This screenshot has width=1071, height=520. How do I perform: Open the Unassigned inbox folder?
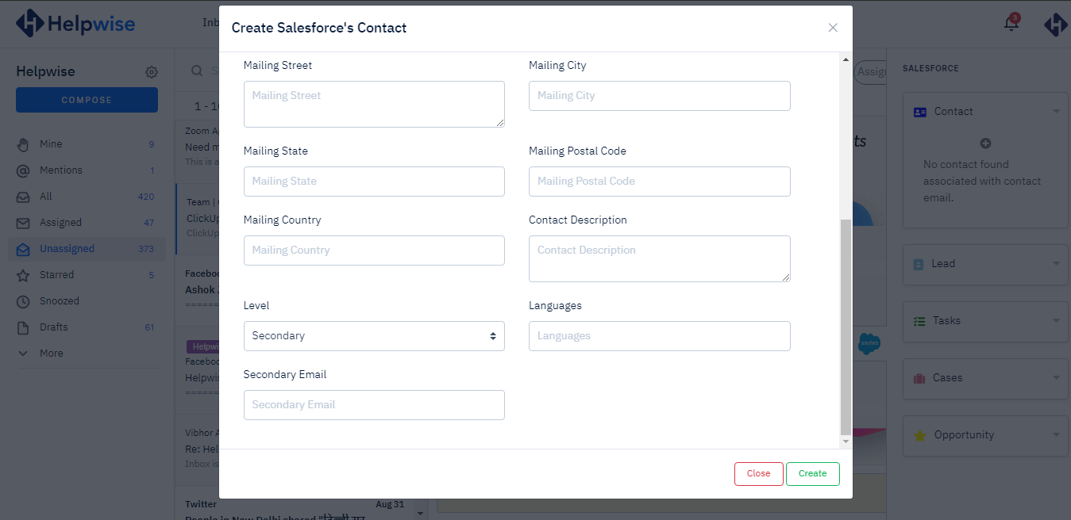point(67,249)
